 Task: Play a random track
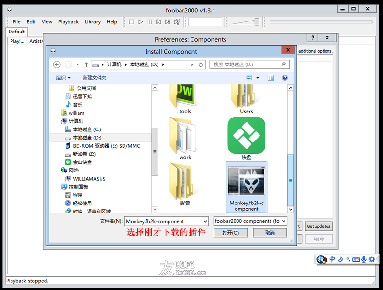click(177, 22)
